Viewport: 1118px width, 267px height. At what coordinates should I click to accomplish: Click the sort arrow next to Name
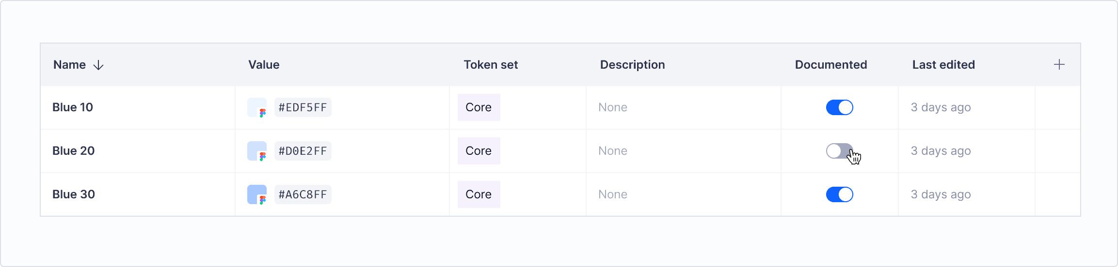point(98,65)
